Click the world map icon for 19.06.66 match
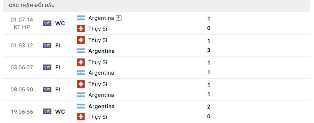The height and width of the screenshot is (123, 314). click(x=47, y=112)
